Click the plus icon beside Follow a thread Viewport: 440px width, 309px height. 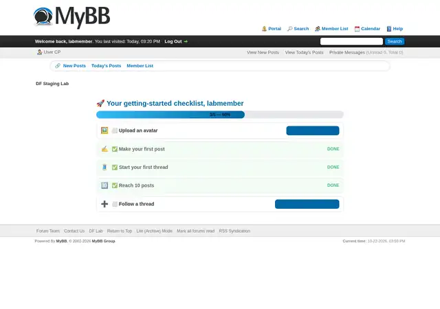pyautogui.click(x=104, y=204)
